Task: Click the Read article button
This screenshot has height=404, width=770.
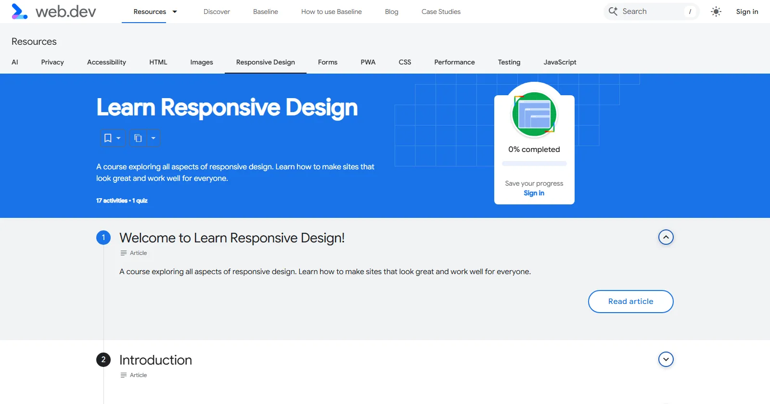Action: [631, 302]
